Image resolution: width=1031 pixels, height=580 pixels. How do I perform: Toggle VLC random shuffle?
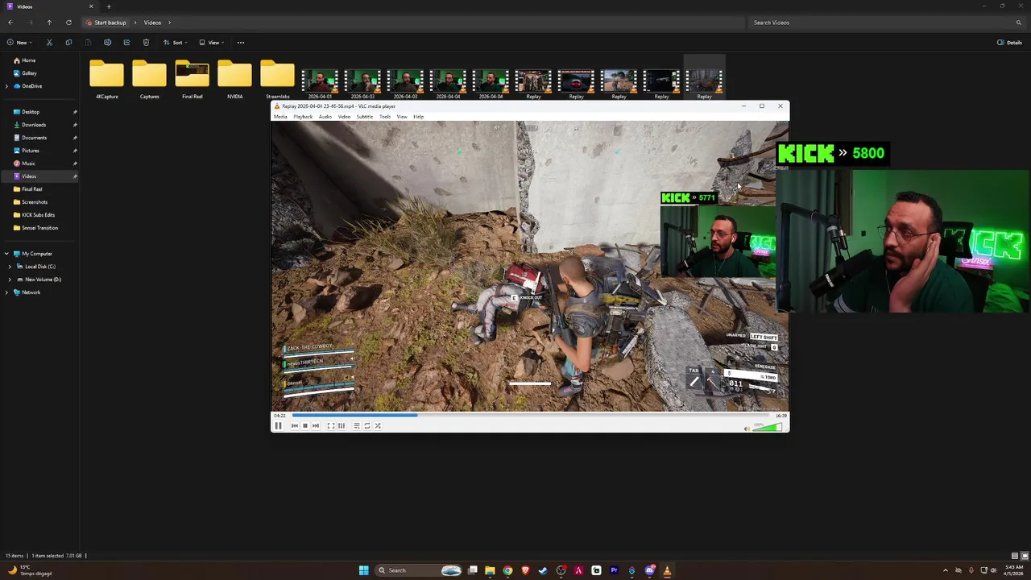377,425
